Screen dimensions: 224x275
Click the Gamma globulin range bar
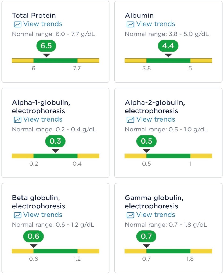[168, 251]
